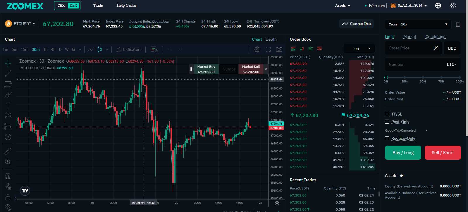Screen dimensions: 468x212
Task: Open the chart candlestick style selector
Action: [x=99, y=49]
